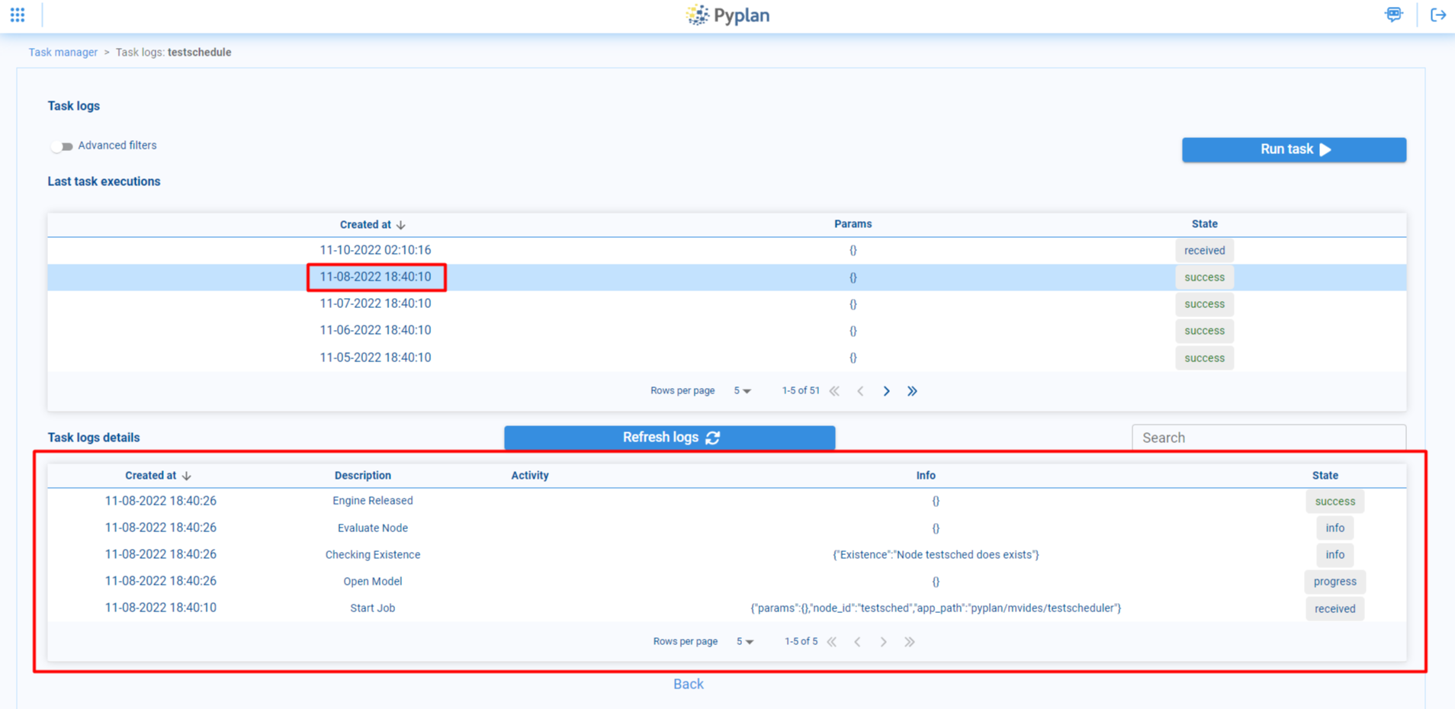Click the logout icon in top-right corner
The image size is (1455, 709).
pos(1437,15)
